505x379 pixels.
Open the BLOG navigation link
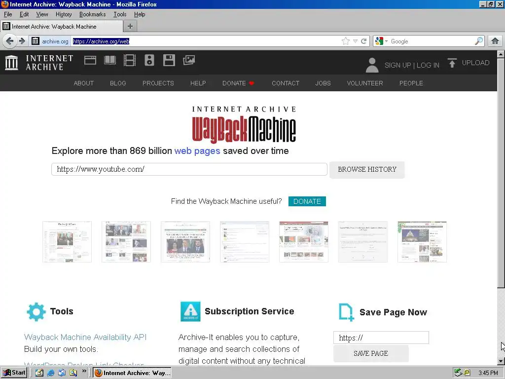tap(118, 83)
